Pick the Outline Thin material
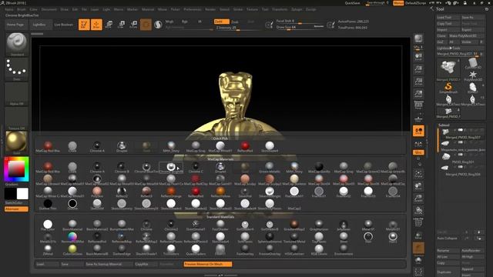Screen dimensions: 493x277 coord(48,205)
